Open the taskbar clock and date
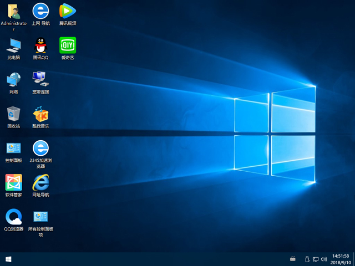Image resolution: width=355 pixels, height=266 pixels. [x=340, y=259]
